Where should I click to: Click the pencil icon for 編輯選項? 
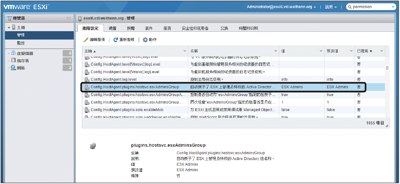point(86,40)
